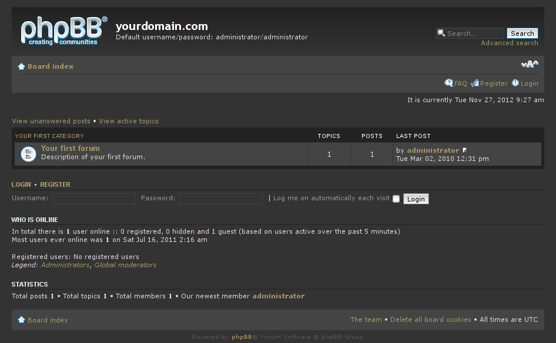The image size is (556, 343).
Task: Click the home icon beside top Board index
Action: (x=21, y=66)
